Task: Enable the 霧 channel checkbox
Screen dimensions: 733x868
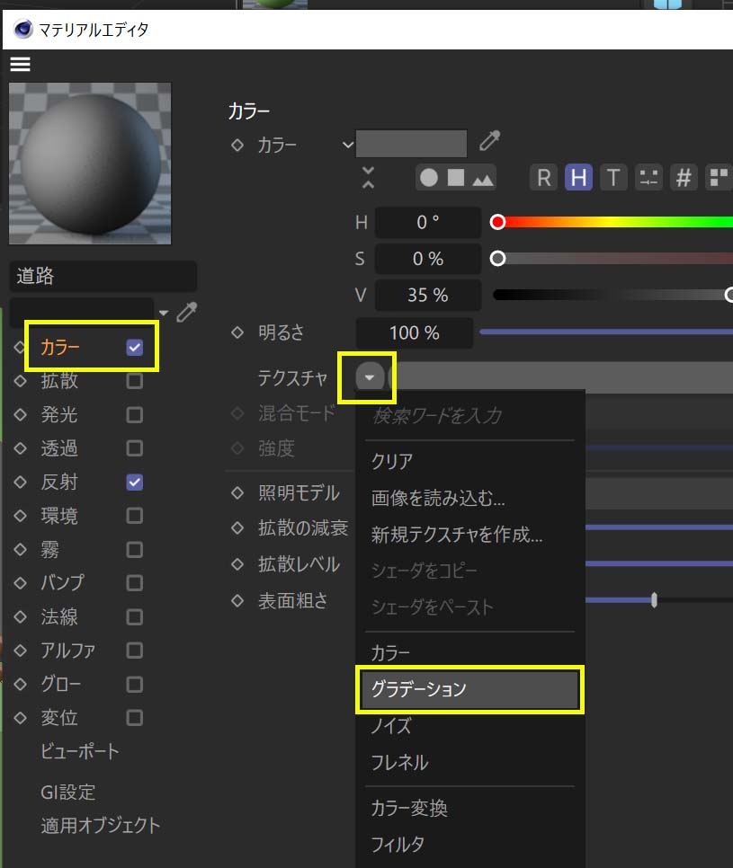Action: (134, 550)
